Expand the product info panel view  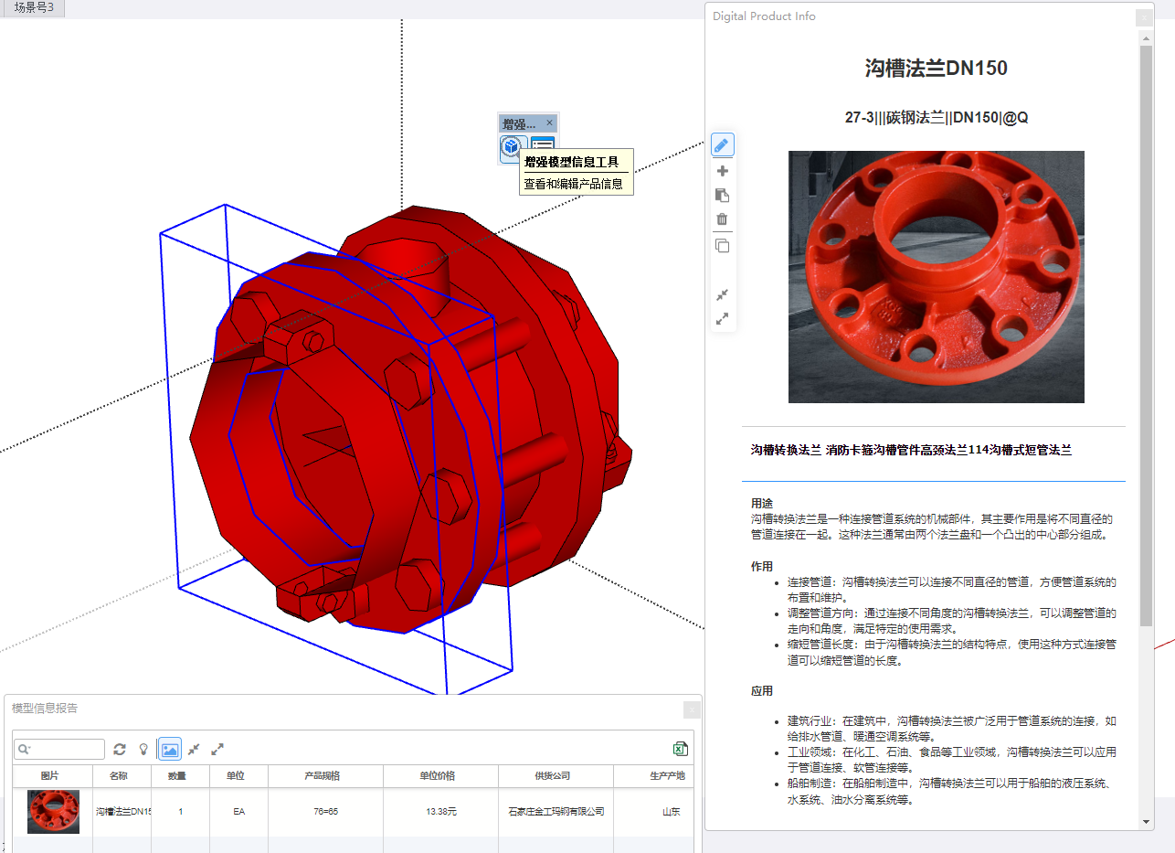click(722, 319)
